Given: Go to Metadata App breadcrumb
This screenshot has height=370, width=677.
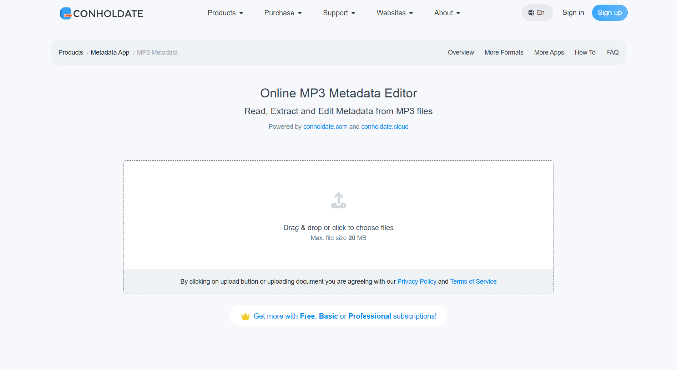Looking at the screenshot, I should tap(110, 52).
